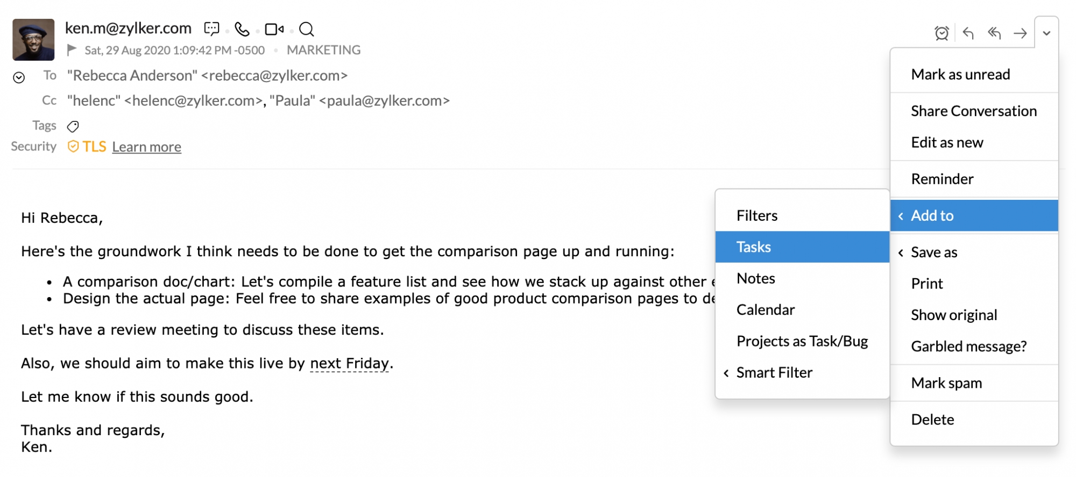
Task: Start a video call with sender
Action: (274, 29)
